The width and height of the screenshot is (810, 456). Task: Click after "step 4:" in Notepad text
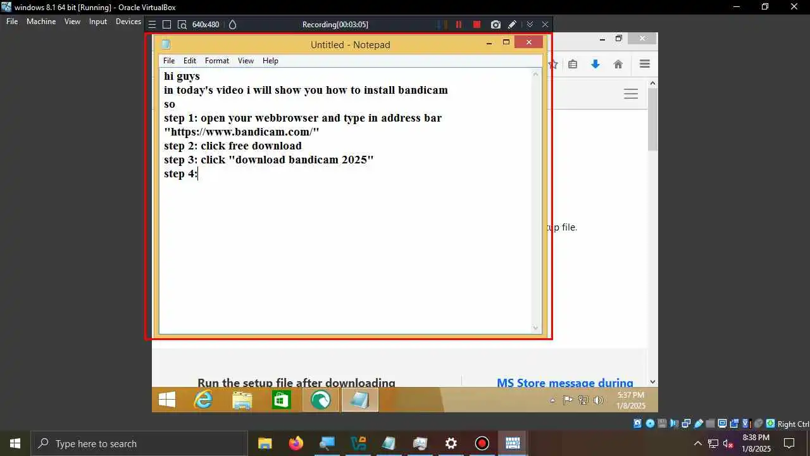(x=199, y=174)
